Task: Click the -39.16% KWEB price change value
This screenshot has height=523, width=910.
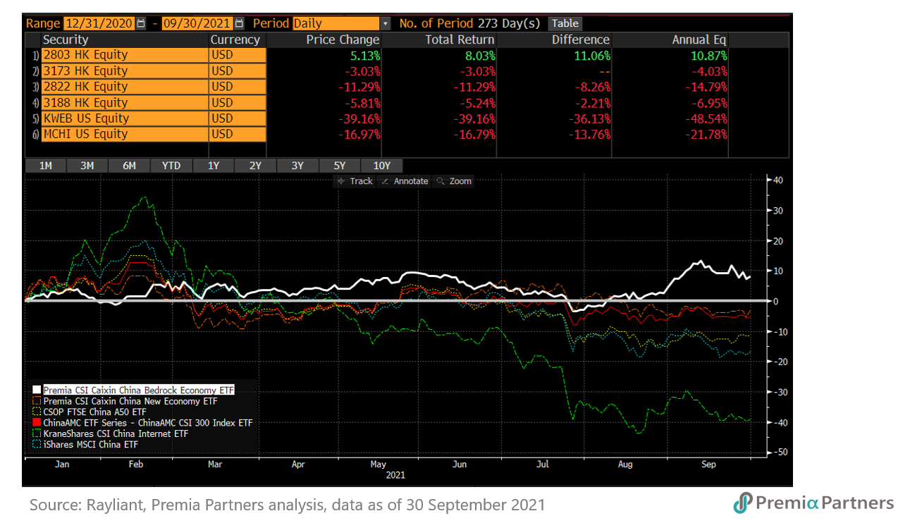Action: 359,118
